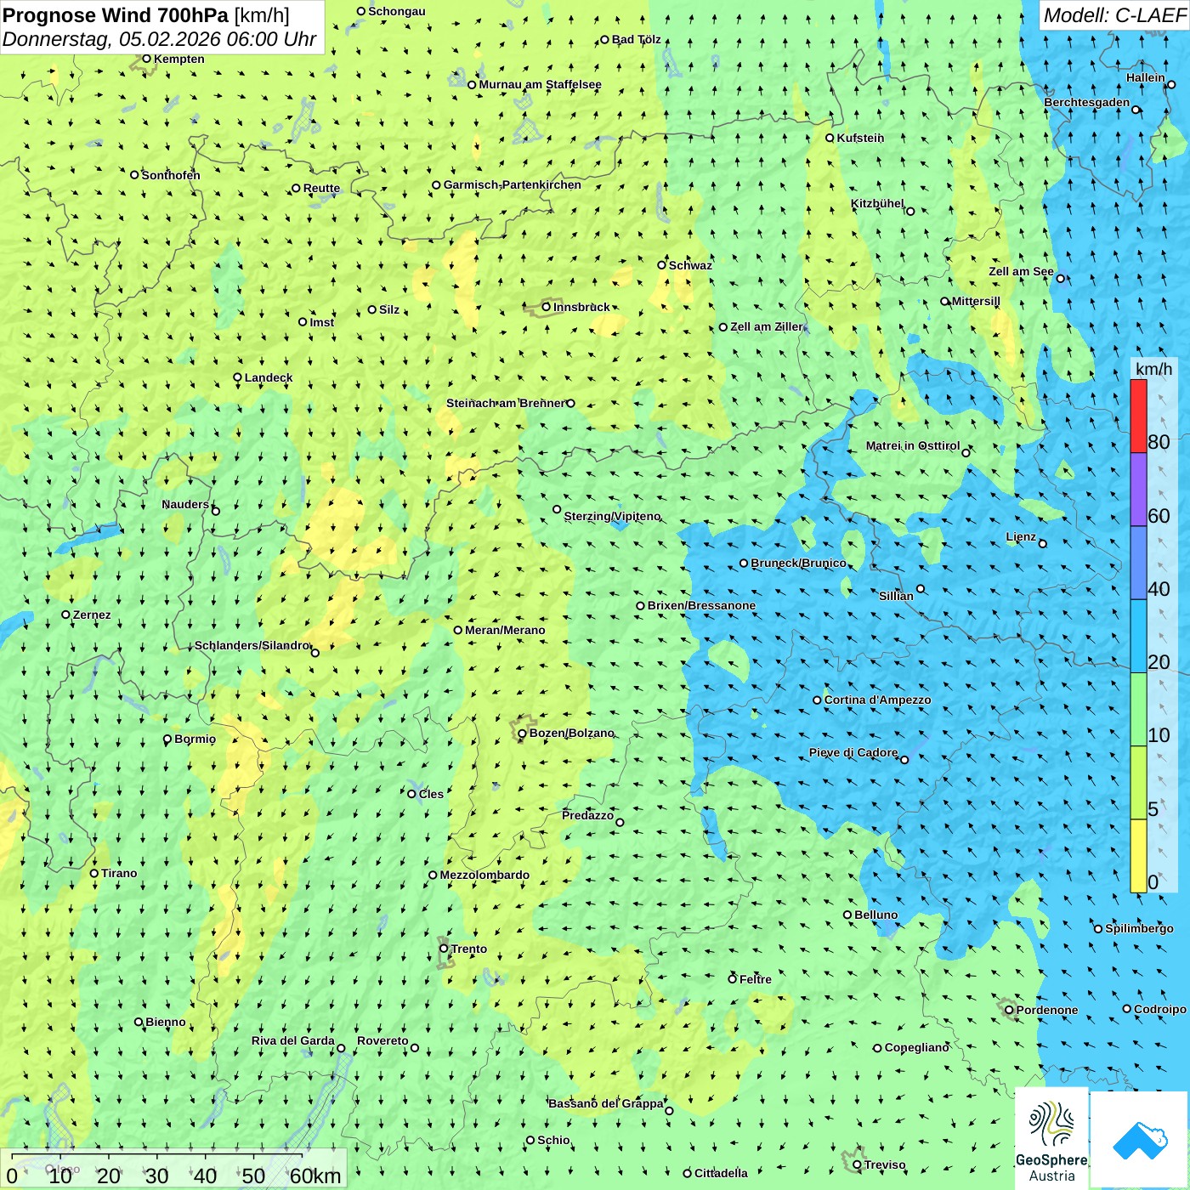Screen dimensions: 1190x1190
Task: Click the Conegliano label
Action: point(917,1047)
